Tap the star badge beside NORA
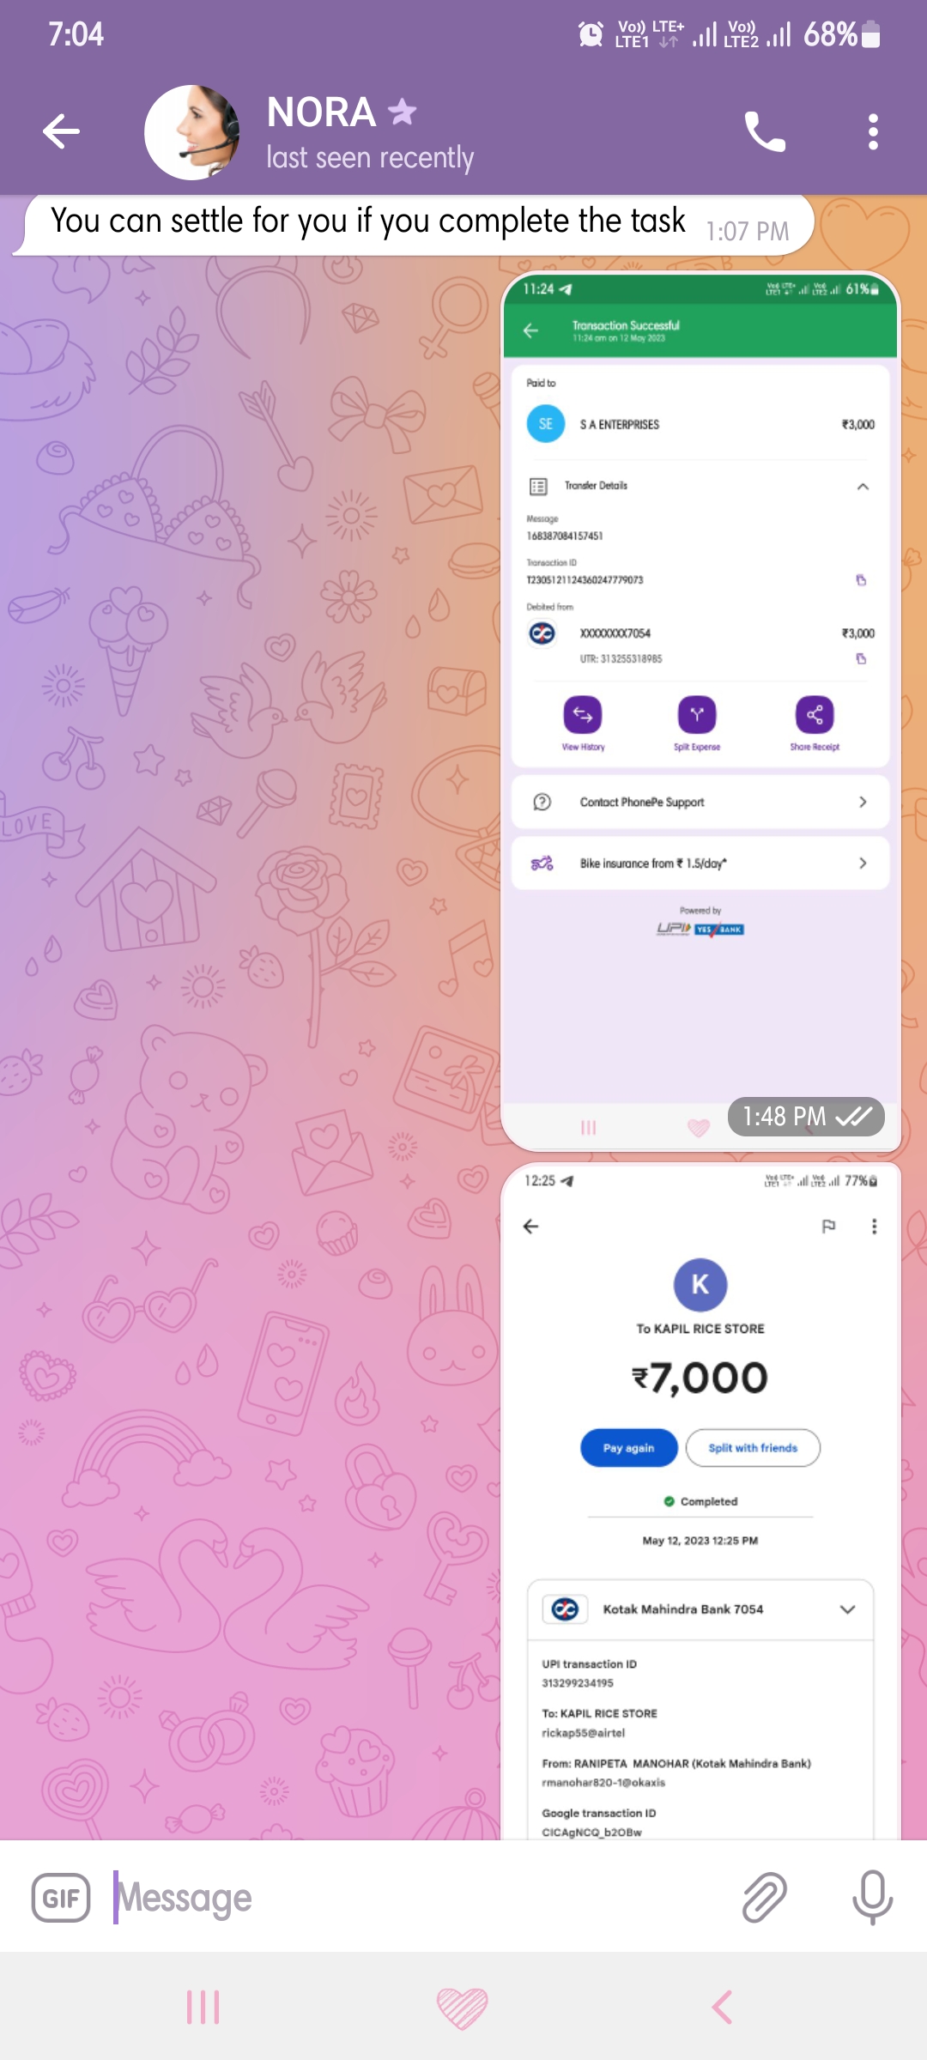The width and height of the screenshot is (927, 2060). coord(402,111)
